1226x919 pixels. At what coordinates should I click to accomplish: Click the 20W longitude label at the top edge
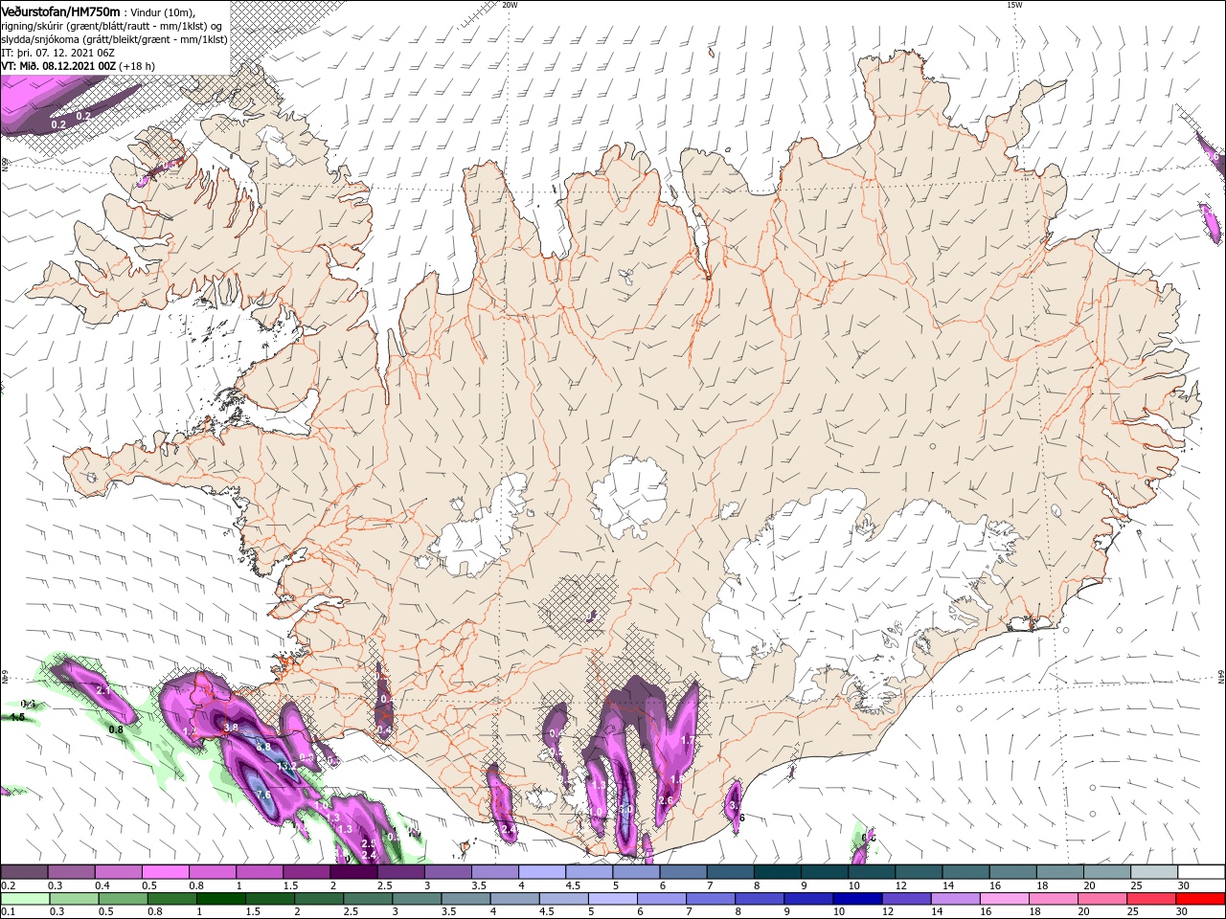[x=510, y=5]
